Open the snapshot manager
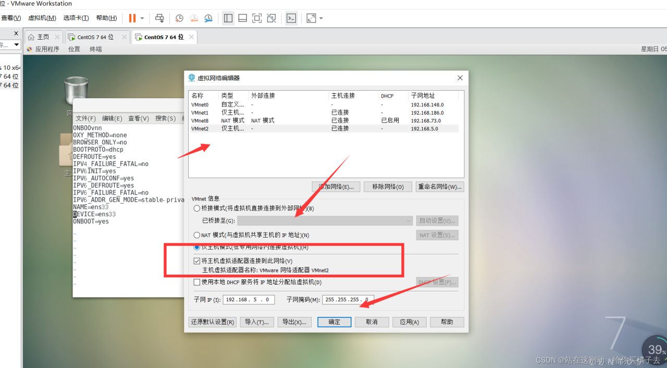The height and width of the screenshot is (368, 667). point(208,18)
